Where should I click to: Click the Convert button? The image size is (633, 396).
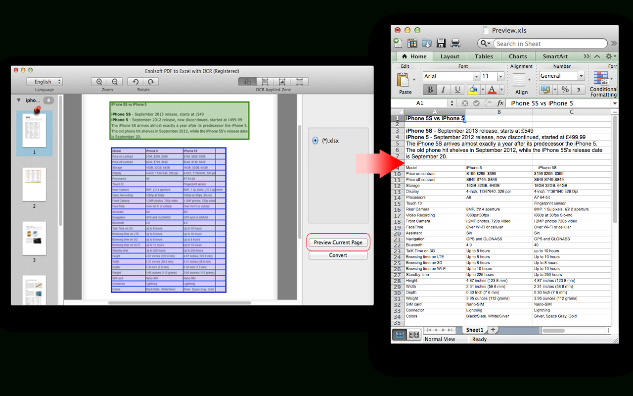pyautogui.click(x=338, y=255)
